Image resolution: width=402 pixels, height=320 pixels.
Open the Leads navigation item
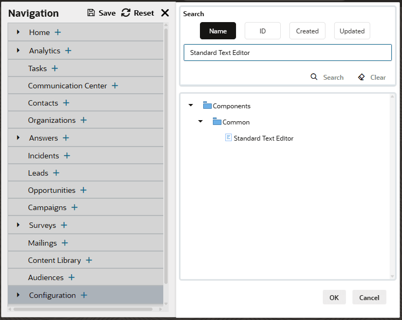pos(38,173)
